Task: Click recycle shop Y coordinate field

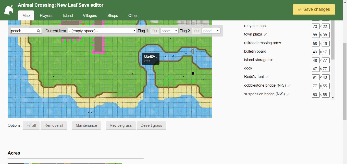Action: [326, 26]
